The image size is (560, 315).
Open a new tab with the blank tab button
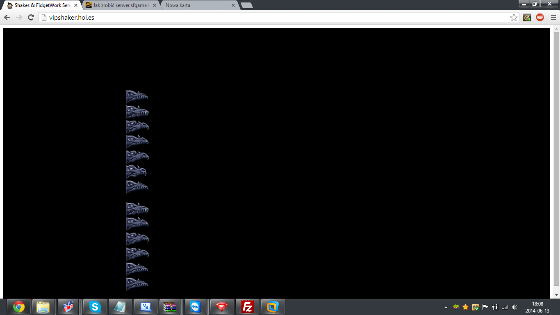click(x=247, y=5)
